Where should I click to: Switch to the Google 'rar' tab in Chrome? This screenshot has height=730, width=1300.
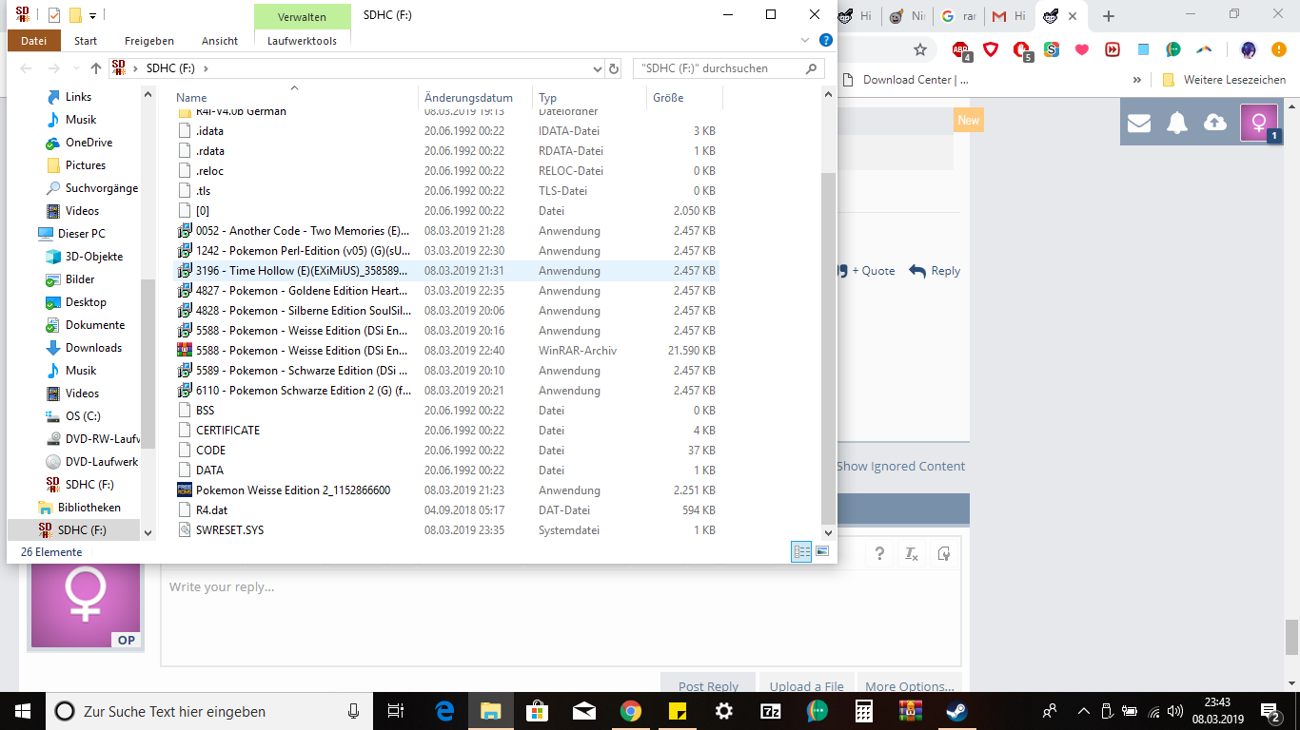tap(957, 16)
